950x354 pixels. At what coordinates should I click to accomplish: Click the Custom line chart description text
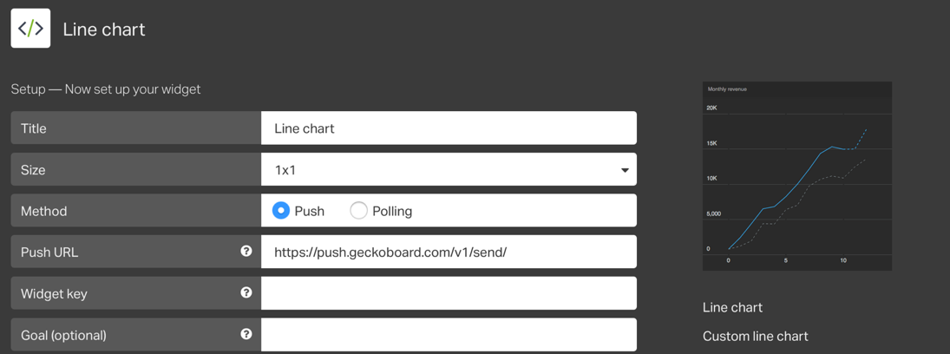[755, 336]
